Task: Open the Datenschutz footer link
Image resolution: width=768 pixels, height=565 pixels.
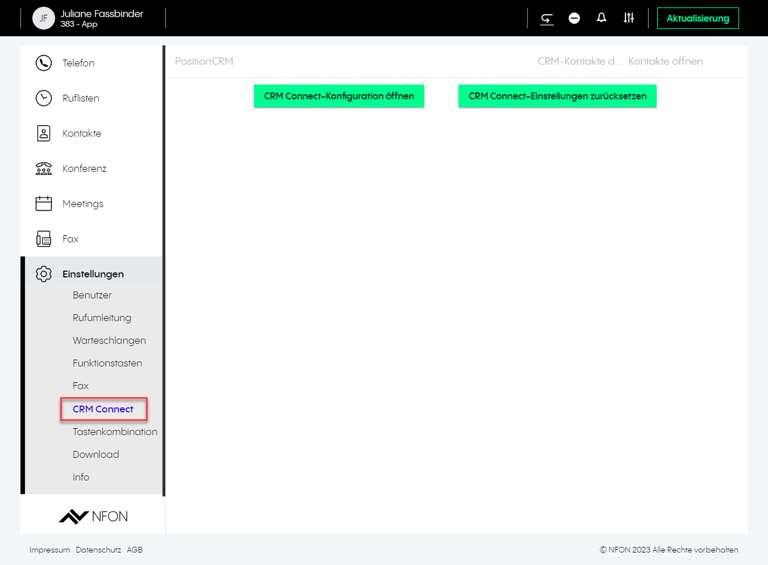Action: (98, 550)
